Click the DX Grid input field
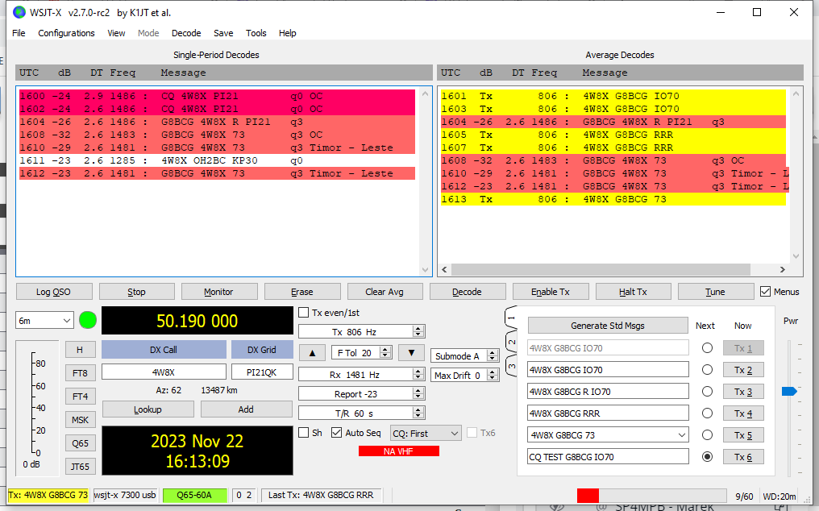This screenshot has height=511, width=819. click(x=262, y=372)
